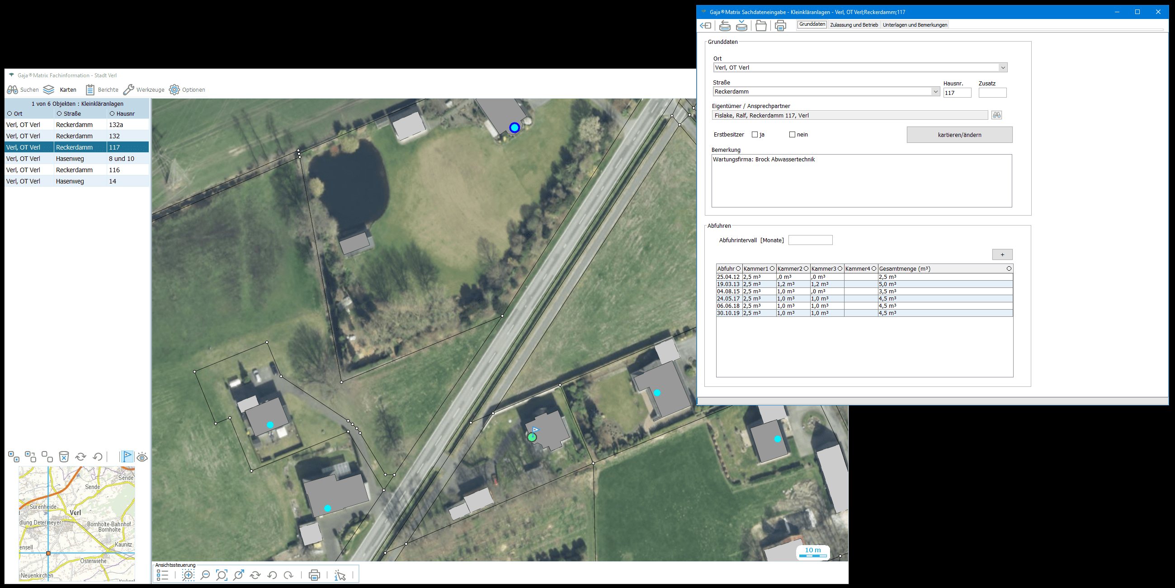
Task: Click the info pointer tool icon
Action: coord(340,575)
